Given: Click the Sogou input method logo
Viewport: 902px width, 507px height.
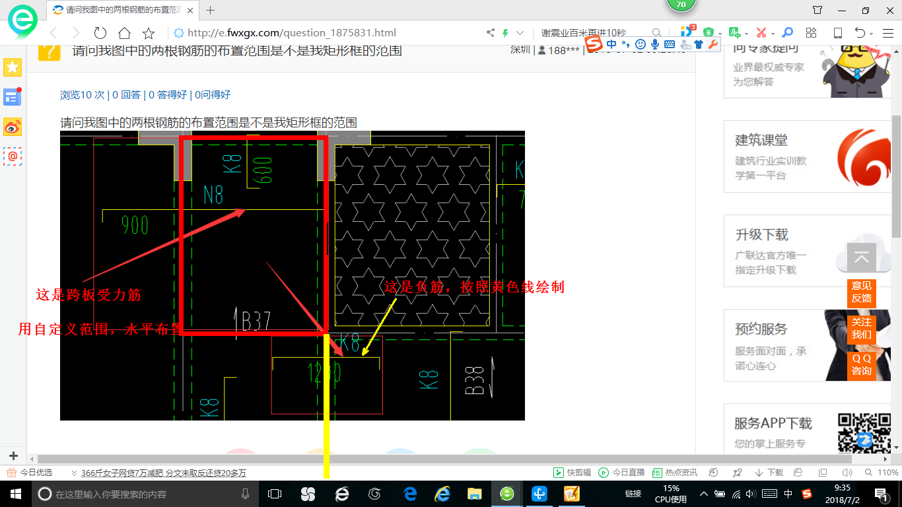Looking at the screenshot, I should [594, 44].
